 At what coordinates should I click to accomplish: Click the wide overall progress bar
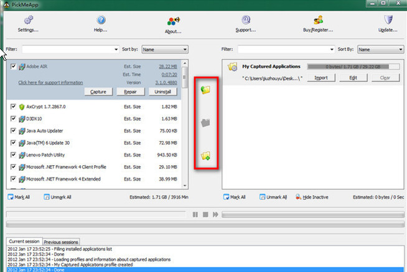click(205, 225)
